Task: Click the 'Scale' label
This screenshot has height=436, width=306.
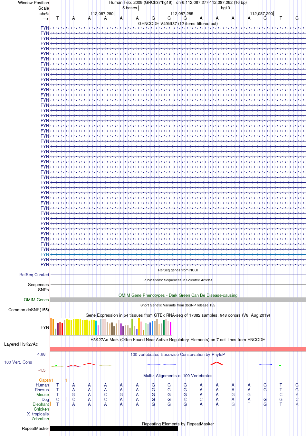Action: click(x=44, y=8)
